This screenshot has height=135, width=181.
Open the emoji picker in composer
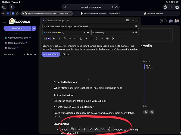click(x=97, y=39)
